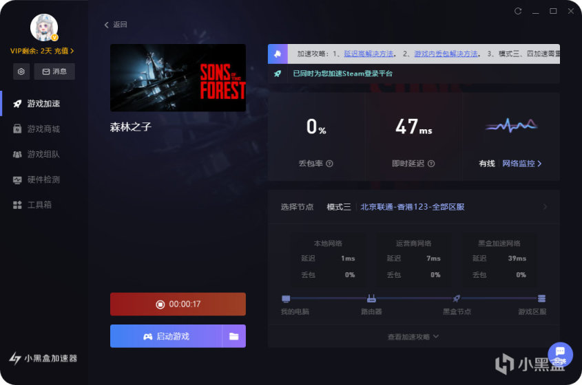This screenshot has width=582, height=385.
Task: Click refresh icon in title bar
Action: click(x=518, y=11)
